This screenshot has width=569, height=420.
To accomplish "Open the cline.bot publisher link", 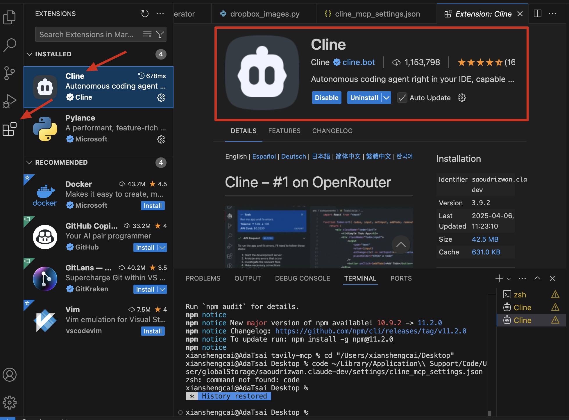I will coord(359,62).
